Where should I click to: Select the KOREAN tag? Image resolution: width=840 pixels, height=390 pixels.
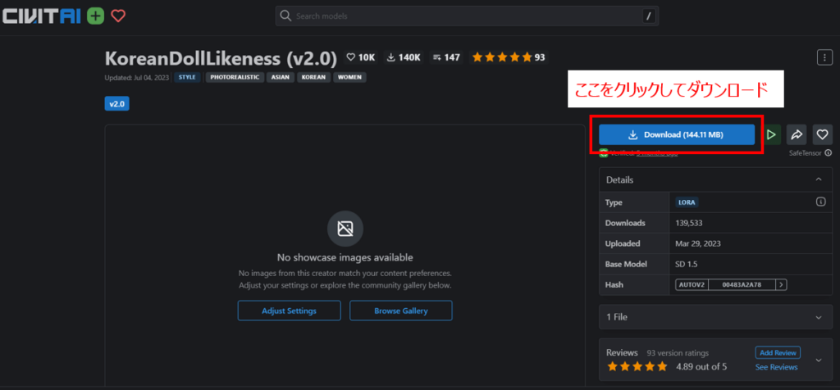313,78
